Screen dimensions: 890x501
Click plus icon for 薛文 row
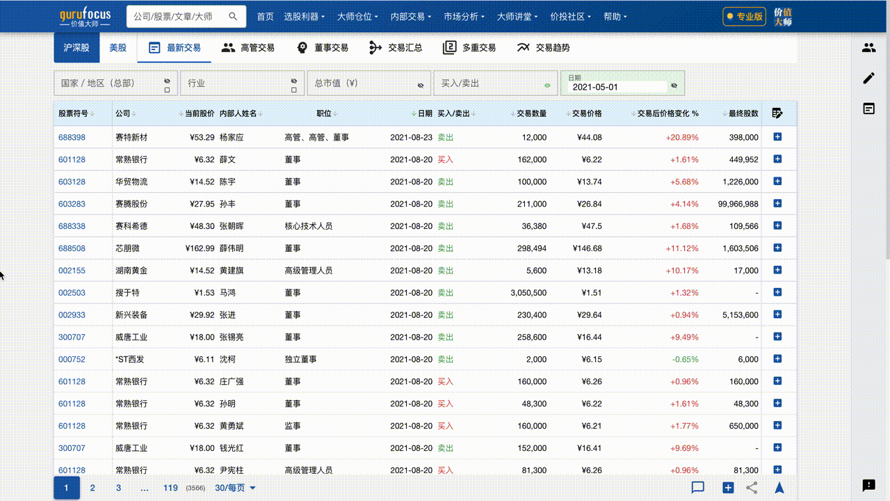[777, 159]
